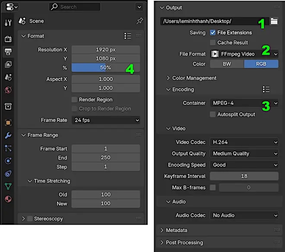Expand the Post Processing panel
The width and height of the screenshot is (285, 252).
162,242
